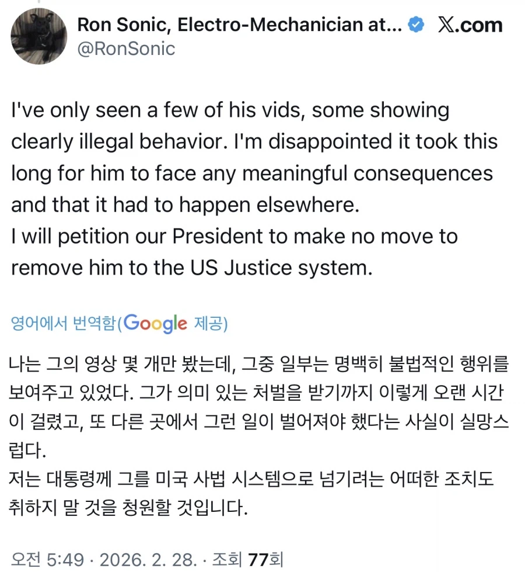Click the sentence starting "I will petition our President"
Image resolution: width=525 pixels, height=572 pixels.
click(234, 237)
